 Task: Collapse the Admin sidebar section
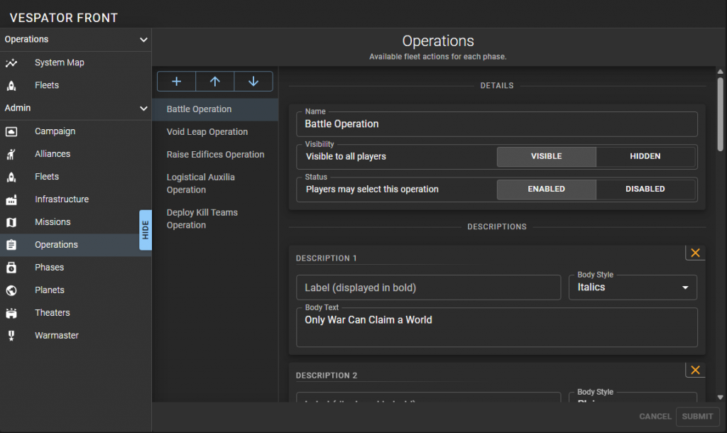click(x=143, y=108)
